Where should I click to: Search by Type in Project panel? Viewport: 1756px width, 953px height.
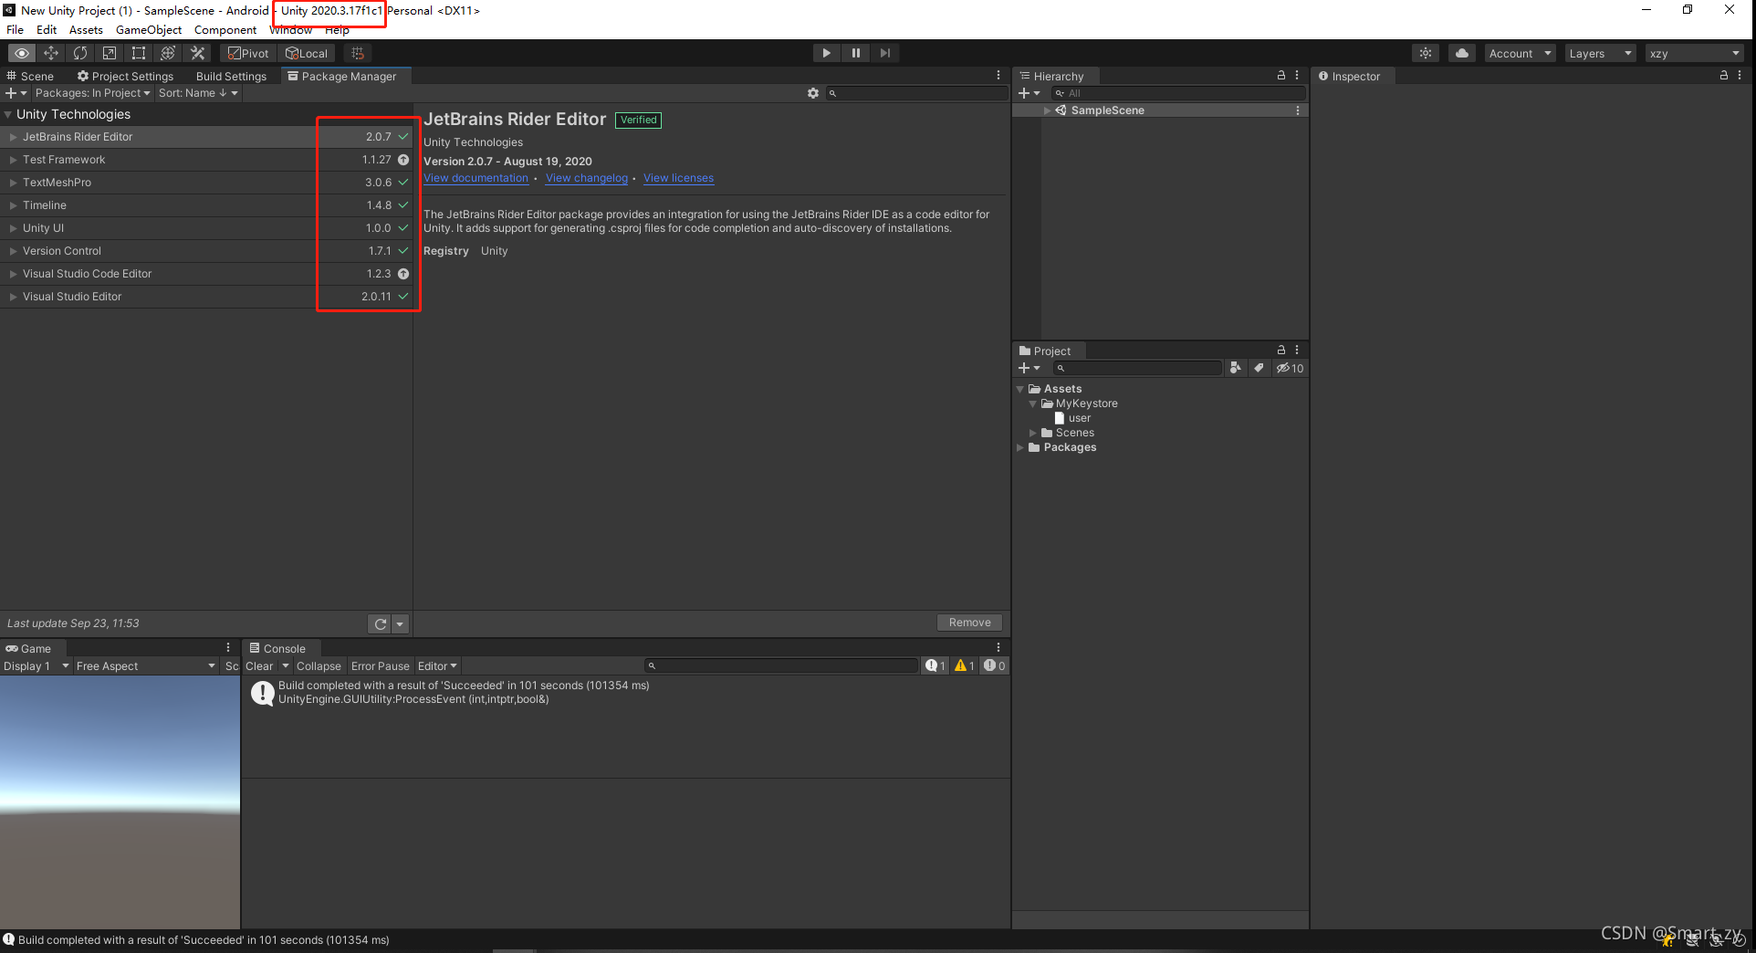pos(1236,368)
